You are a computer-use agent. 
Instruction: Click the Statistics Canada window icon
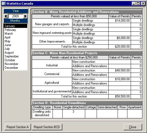pos(4,4)
